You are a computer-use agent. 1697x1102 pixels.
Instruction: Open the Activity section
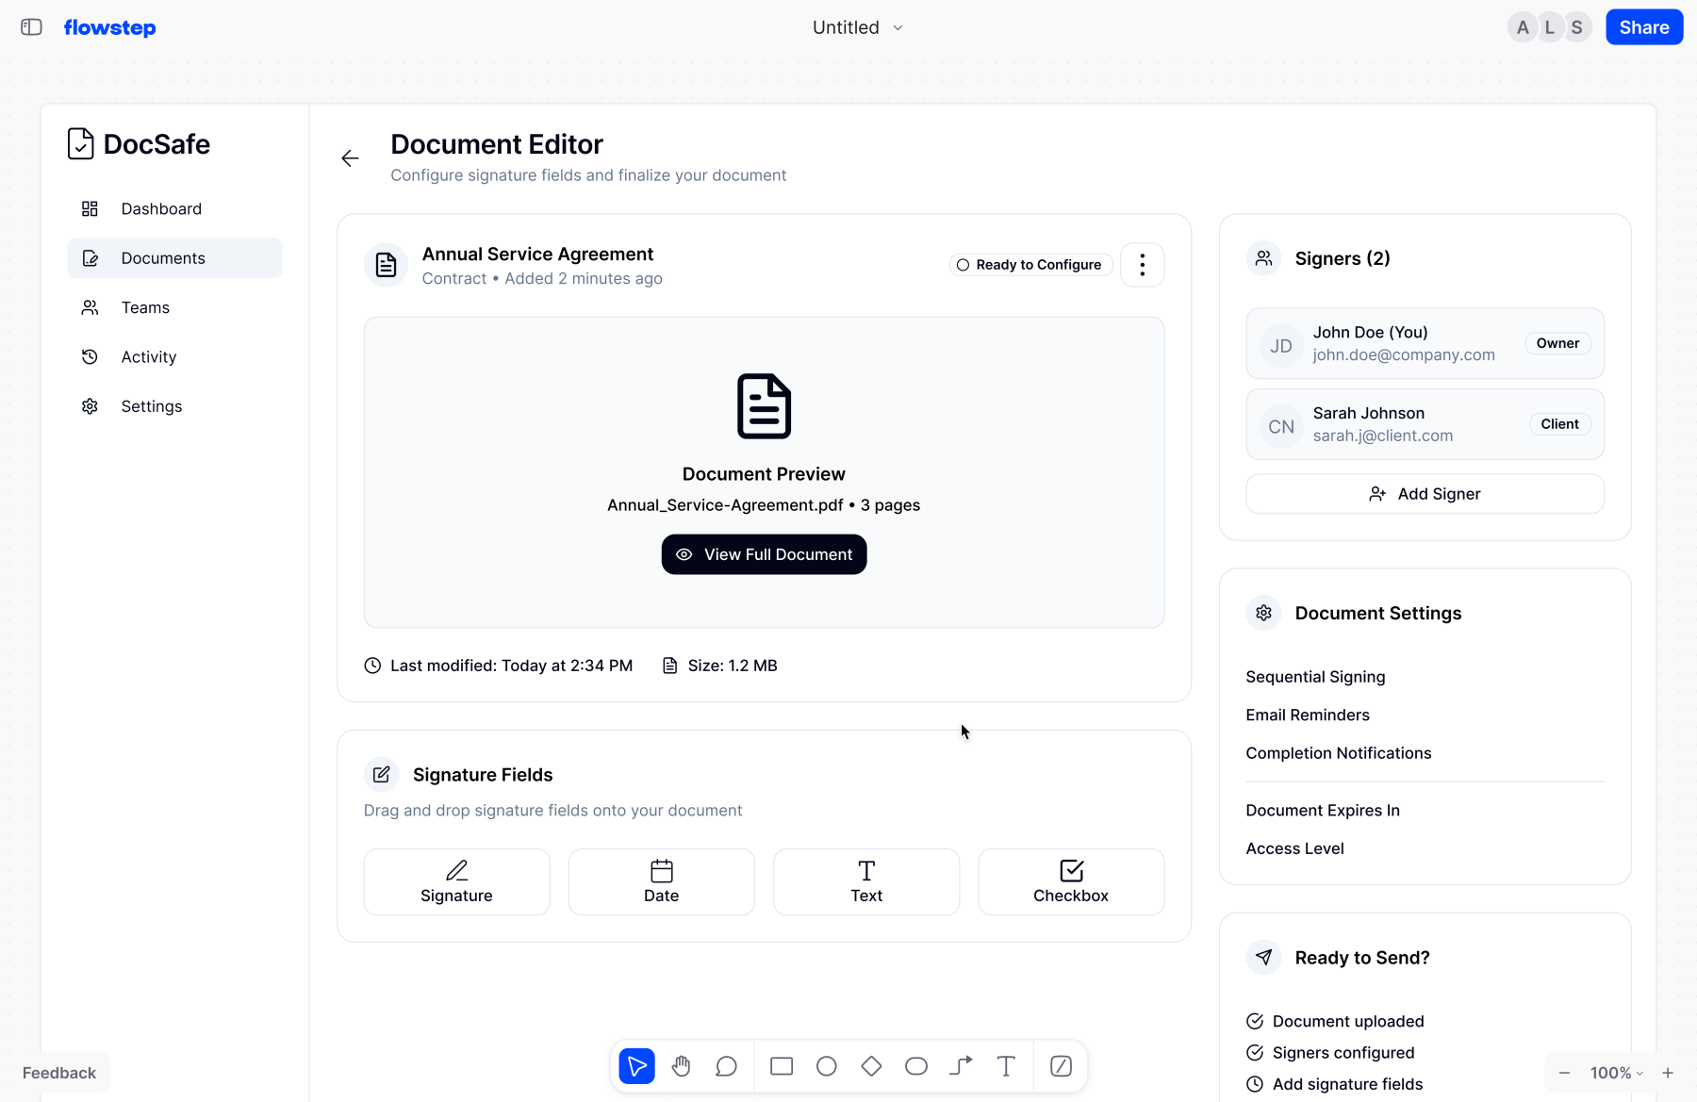point(174,356)
